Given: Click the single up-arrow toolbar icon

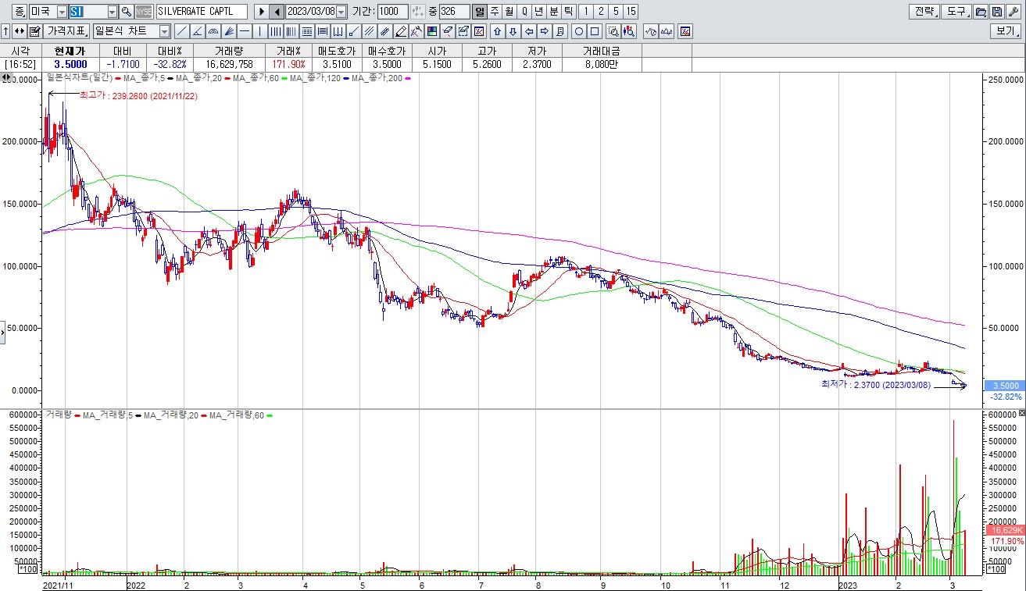Looking at the screenshot, I should click(x=6, y=31).
